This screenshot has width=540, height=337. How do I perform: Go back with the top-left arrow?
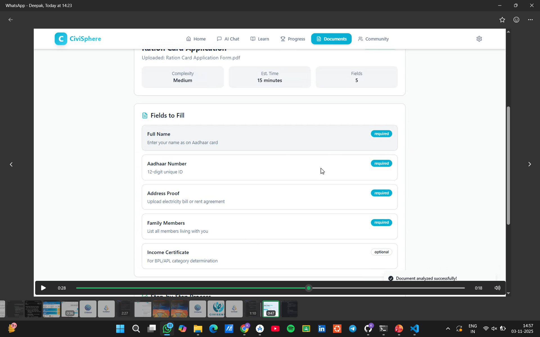pyautogui.click(x=11, y=20)
